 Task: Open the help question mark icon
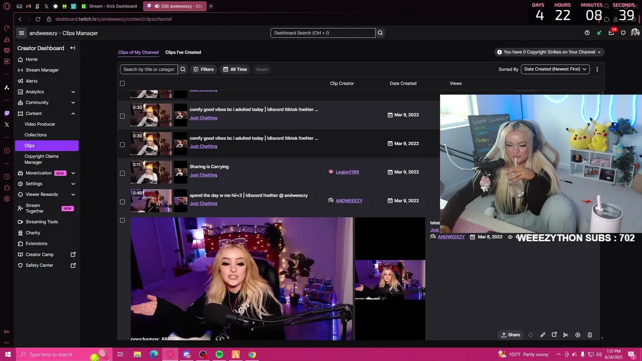point(587,33)
